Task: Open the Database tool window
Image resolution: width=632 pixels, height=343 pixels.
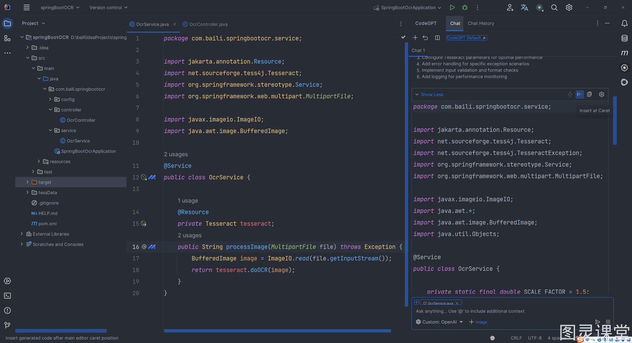Action: 624,38
